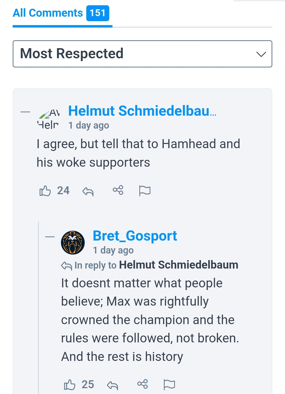Reply to Helmut Schmiedelbaum's comment

[x=88, y=191]
